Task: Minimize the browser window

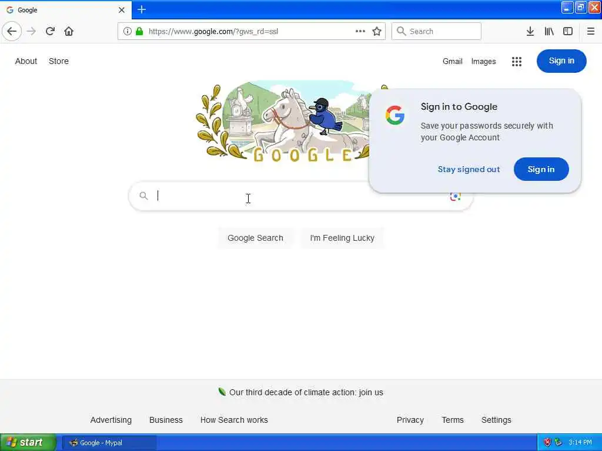Action: point(567,7)
